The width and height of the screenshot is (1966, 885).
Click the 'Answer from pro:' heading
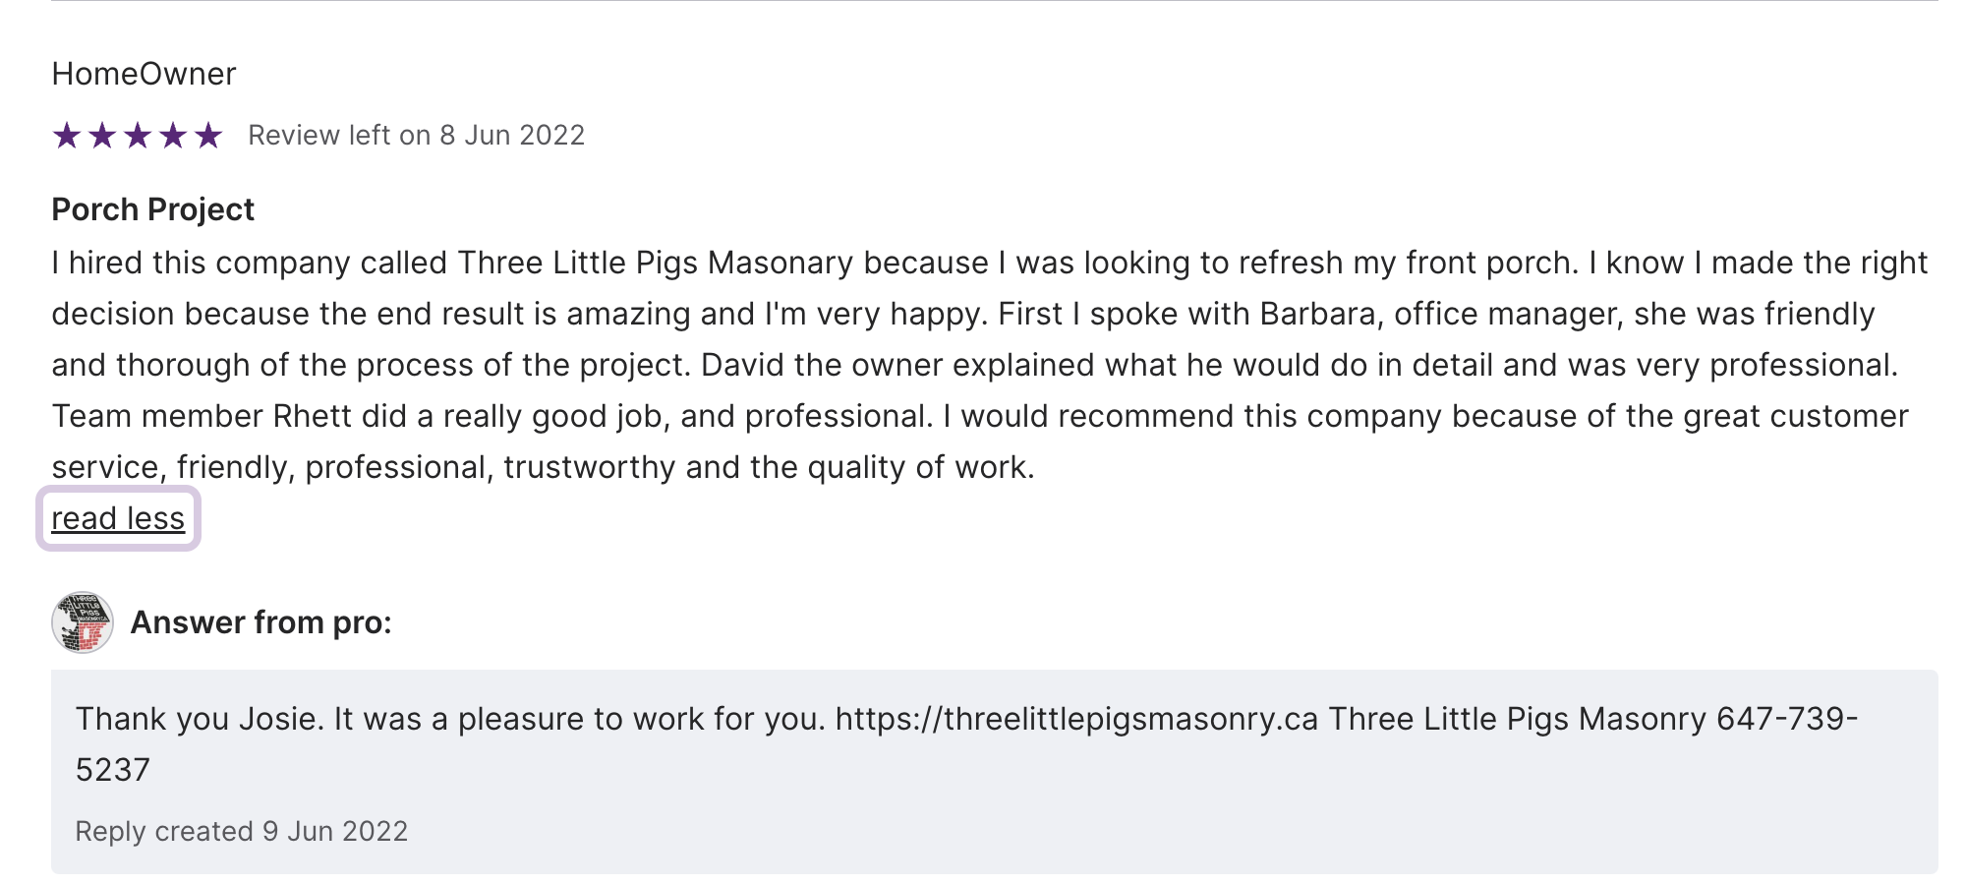(260, 622)
